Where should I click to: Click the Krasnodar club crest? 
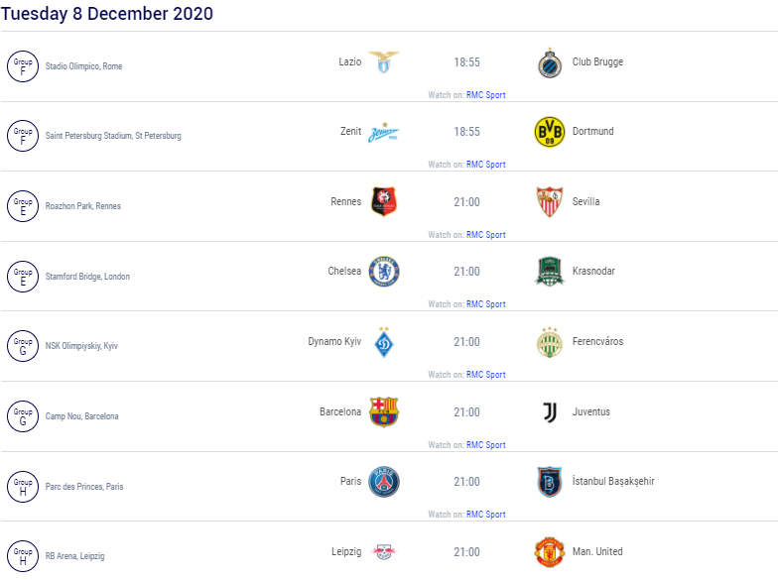(x=550, y=272)
